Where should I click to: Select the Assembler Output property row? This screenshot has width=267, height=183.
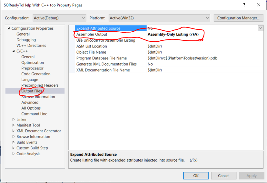(92, 34)
